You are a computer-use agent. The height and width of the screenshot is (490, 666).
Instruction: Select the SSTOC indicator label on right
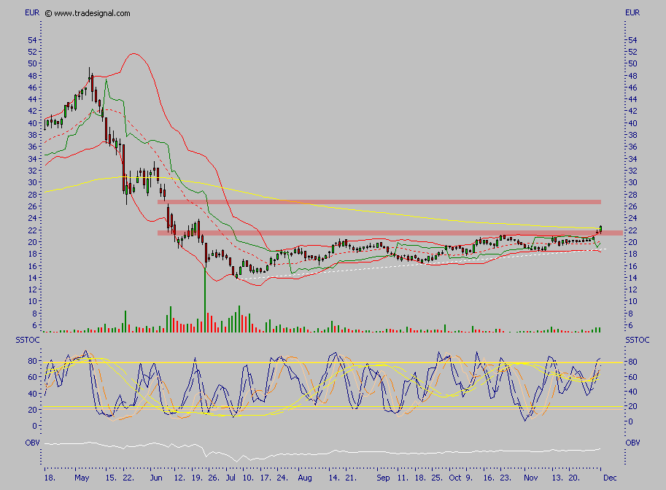click(x=637, y=341)
